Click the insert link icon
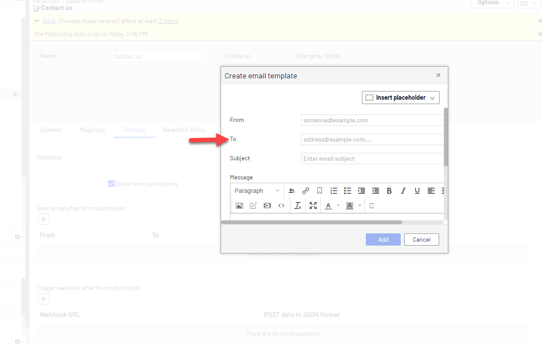Viewport: 542px width, 344px height. click(306, 191)
